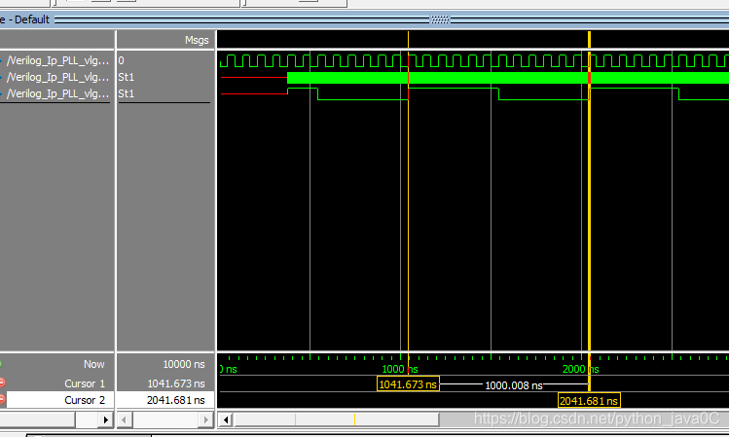
Task: Click the waveform horizontal scrollbar thumb
Action: [x=337, y=420]
